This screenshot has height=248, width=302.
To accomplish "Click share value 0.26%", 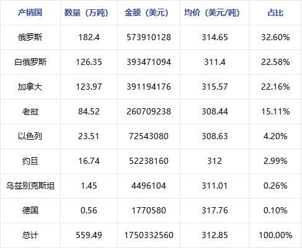I will (x=275, y=186).
